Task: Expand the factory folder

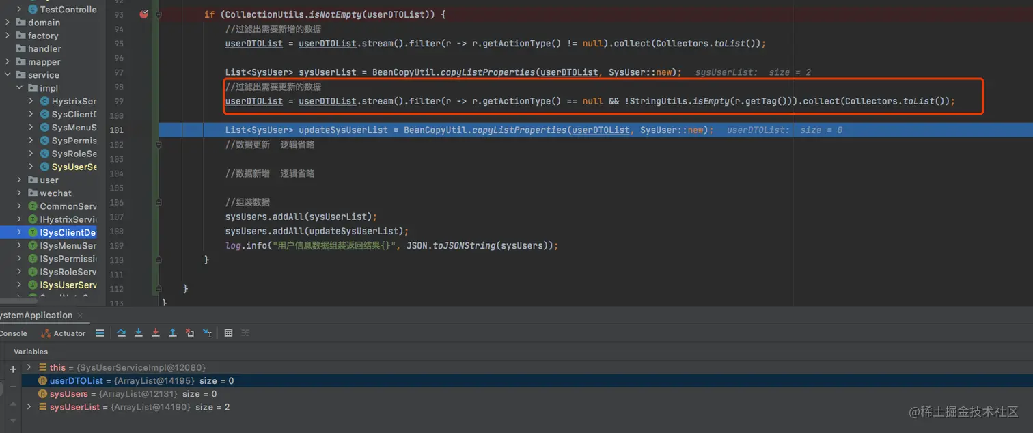Action: point(8,36)
